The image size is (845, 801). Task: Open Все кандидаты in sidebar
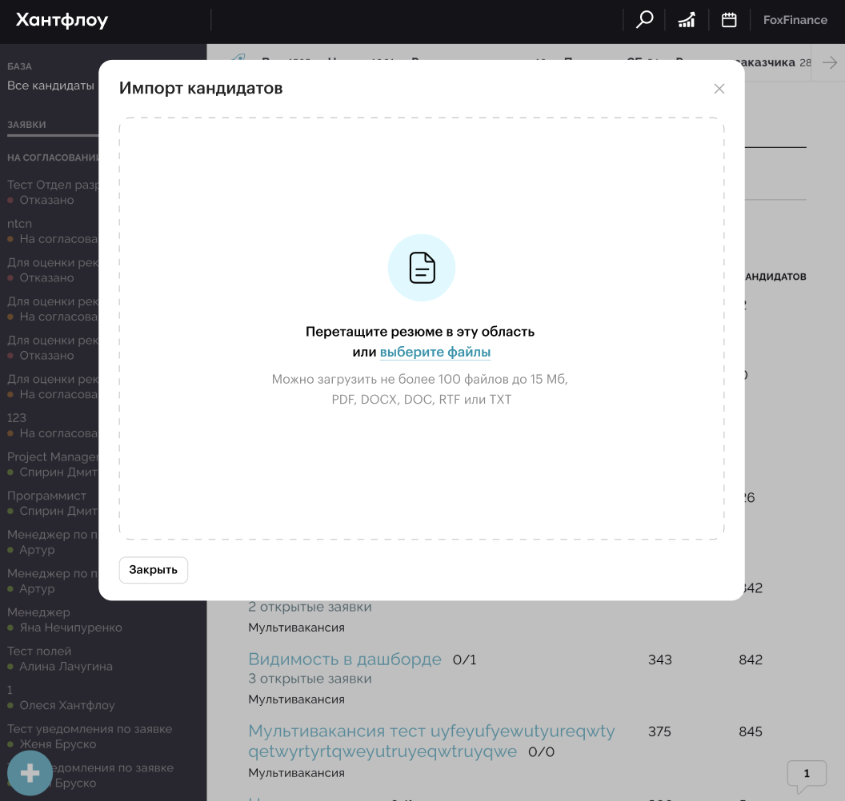click(50, 86)
